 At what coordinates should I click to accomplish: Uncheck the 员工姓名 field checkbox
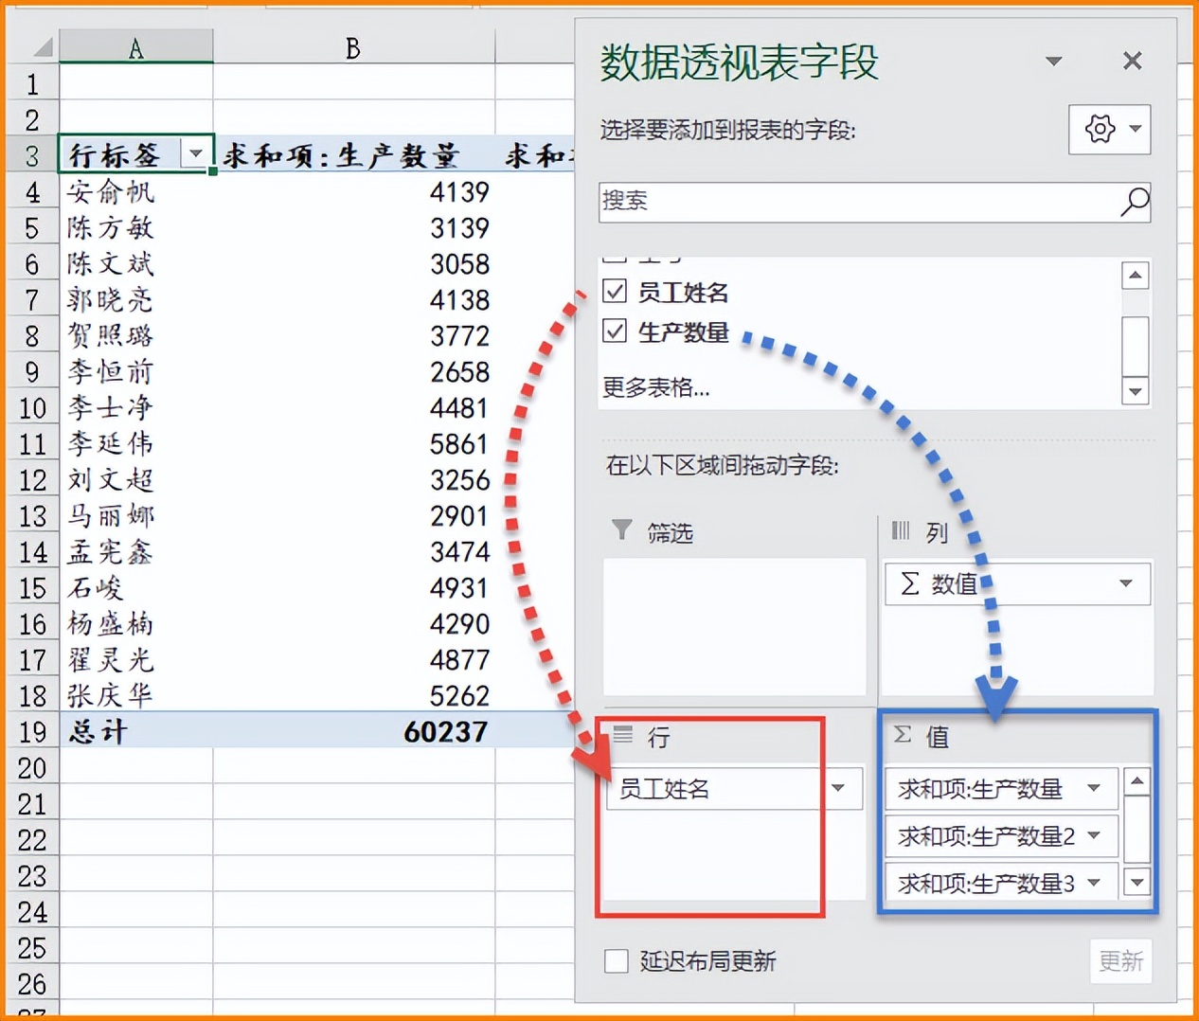614,292
